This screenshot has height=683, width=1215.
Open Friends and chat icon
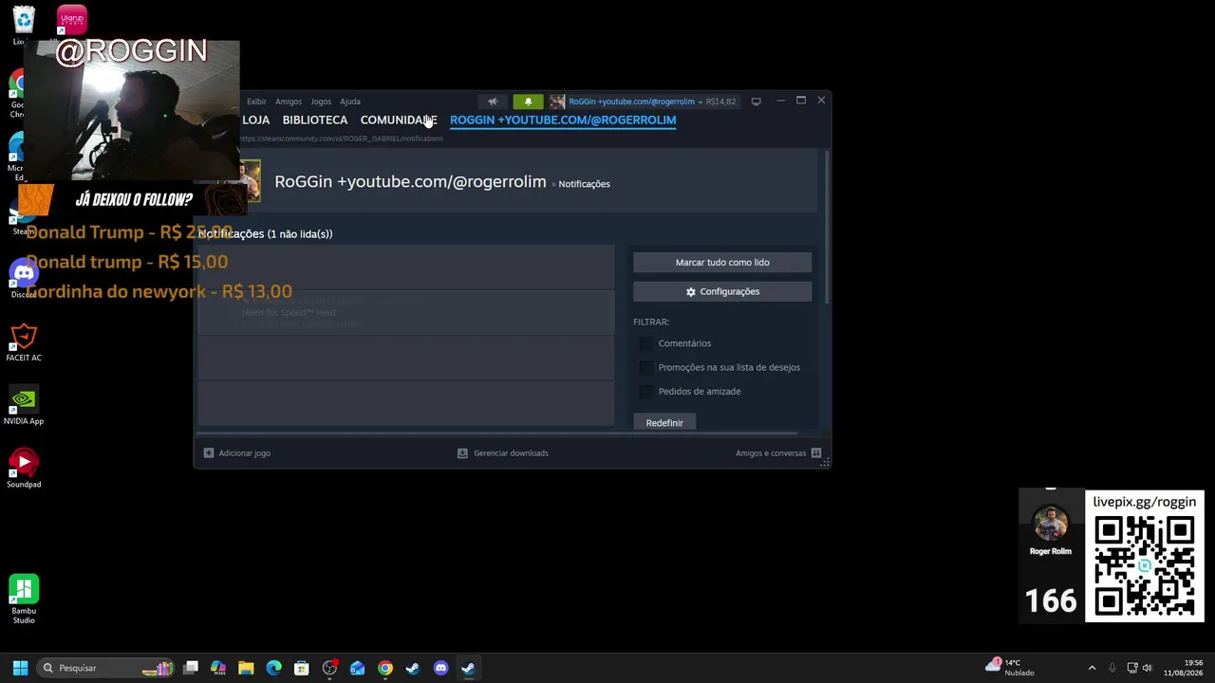(x=815, y=453)
